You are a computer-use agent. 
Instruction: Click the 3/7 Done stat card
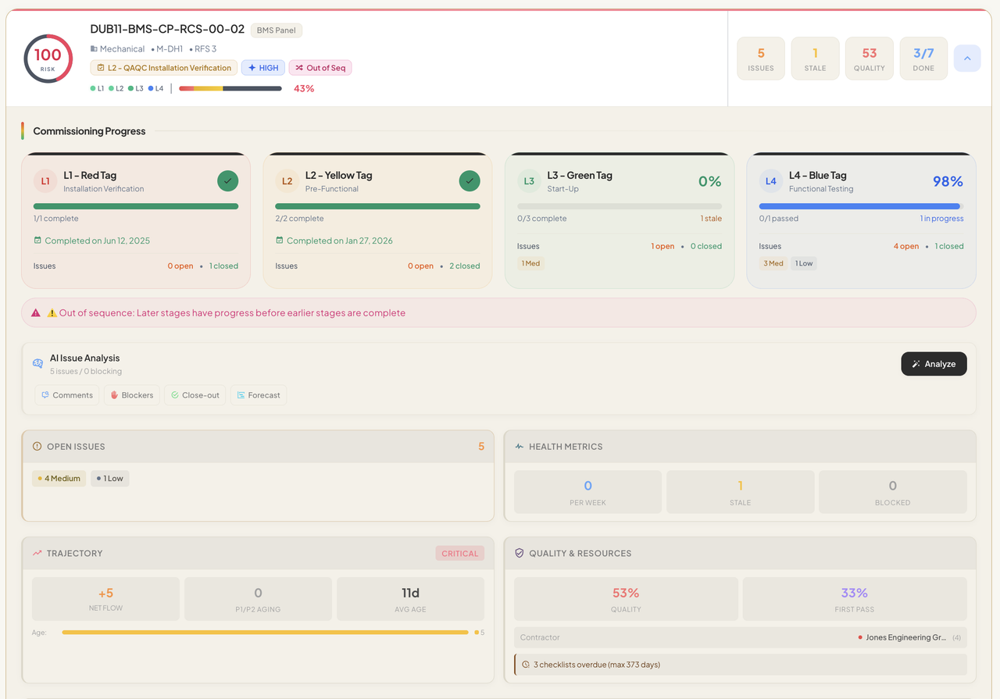923,59
